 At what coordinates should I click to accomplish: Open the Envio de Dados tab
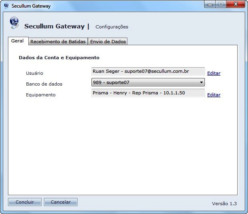(x=108, y=42)
